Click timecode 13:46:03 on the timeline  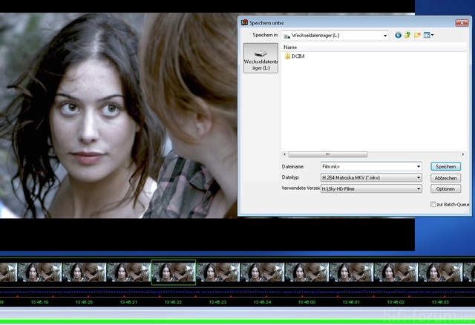[440, 302]
